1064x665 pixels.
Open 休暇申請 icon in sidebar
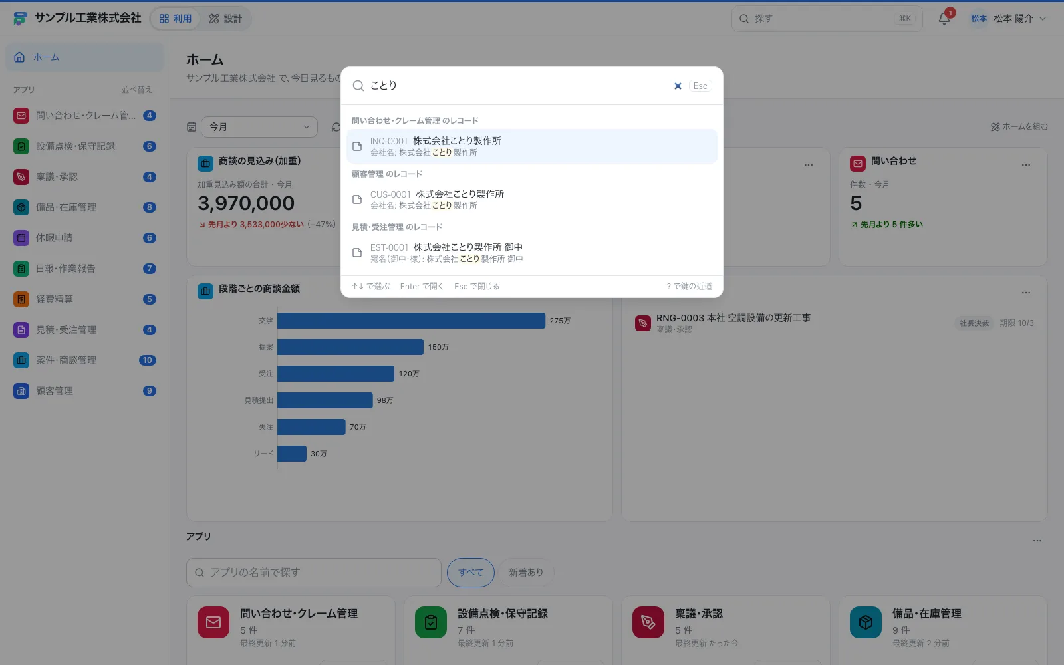(21, 238)
